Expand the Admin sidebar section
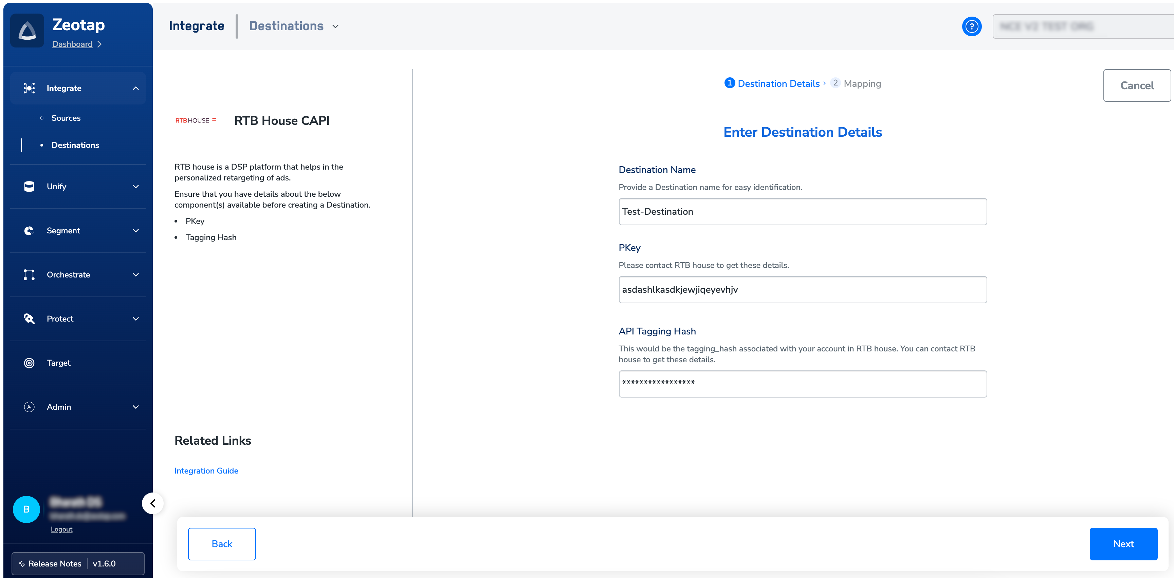1174x578 pixels. [135, 407]
